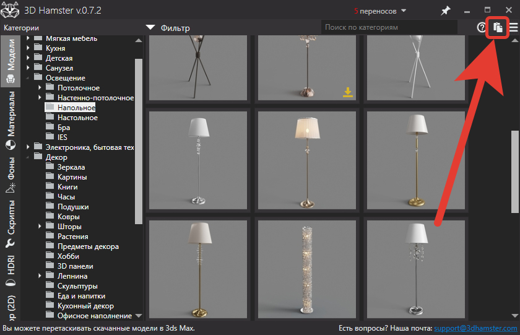The height and width of the screenshot is (335, 520).
Task: Select the chrome crystal-pendant lamp thumbnail
Action: pyautogui.click(x=416, y=269)
